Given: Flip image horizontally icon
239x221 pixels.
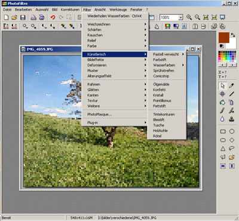Looking at the screenshot, I should point(195,26).
